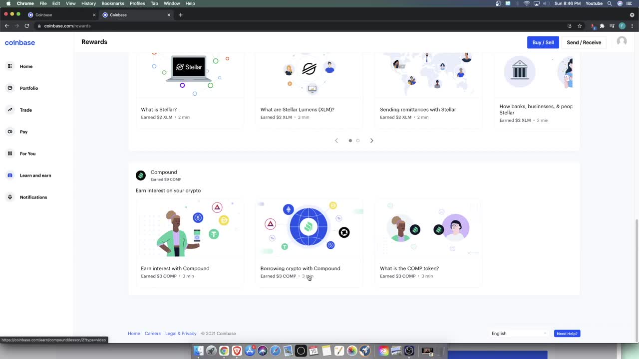The width and height of the screenshot is (639, 359).
Task: Click the coinbase logo
Action: 20,42
